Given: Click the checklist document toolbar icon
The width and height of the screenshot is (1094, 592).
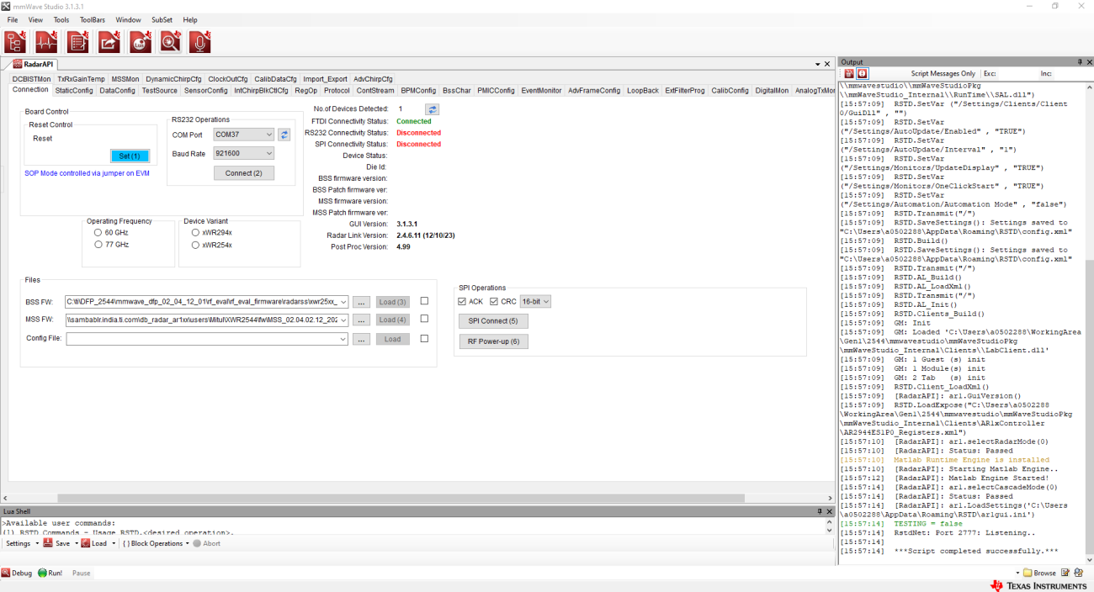Looking at the screenshot, I should (x=77, y=41).
